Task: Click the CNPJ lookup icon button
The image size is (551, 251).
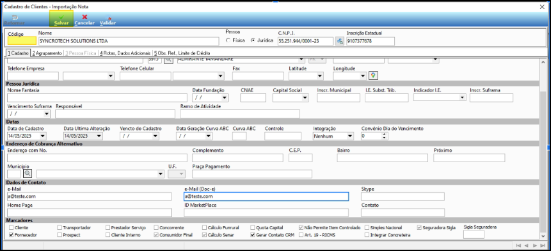Action: point(340,41)
